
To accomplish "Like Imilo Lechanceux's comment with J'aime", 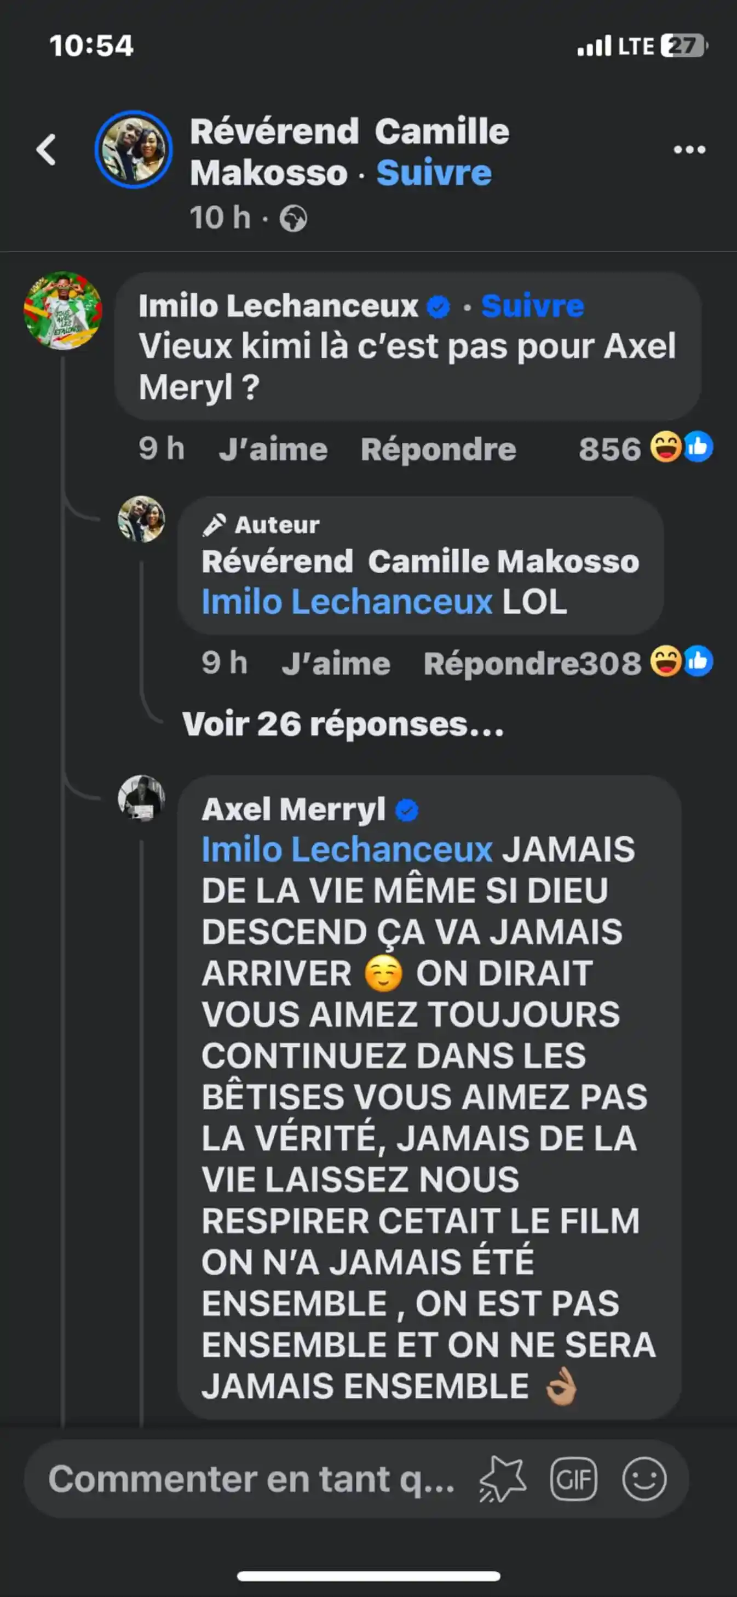I will pos(273,449).
